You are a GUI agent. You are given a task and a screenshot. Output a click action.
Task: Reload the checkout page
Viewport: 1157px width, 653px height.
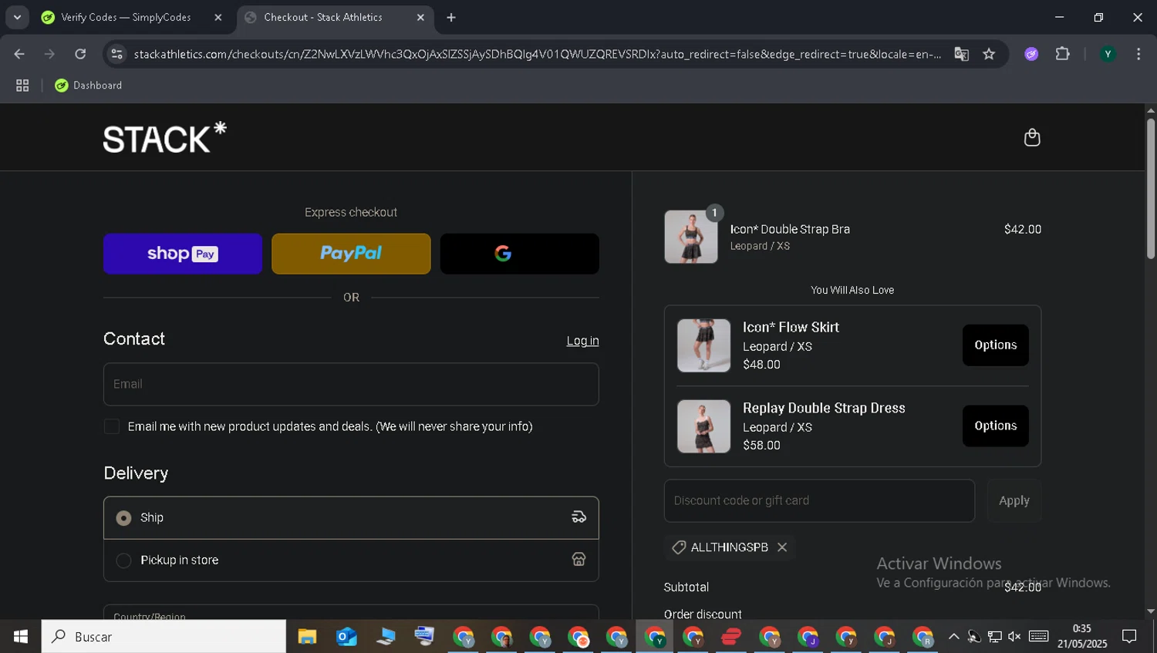coord(80,54)
